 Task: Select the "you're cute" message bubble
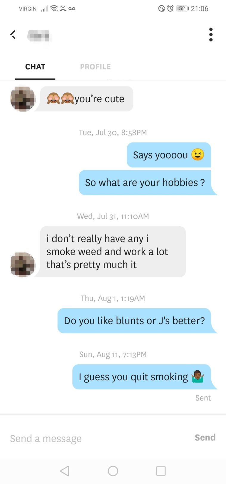point(86,99)
